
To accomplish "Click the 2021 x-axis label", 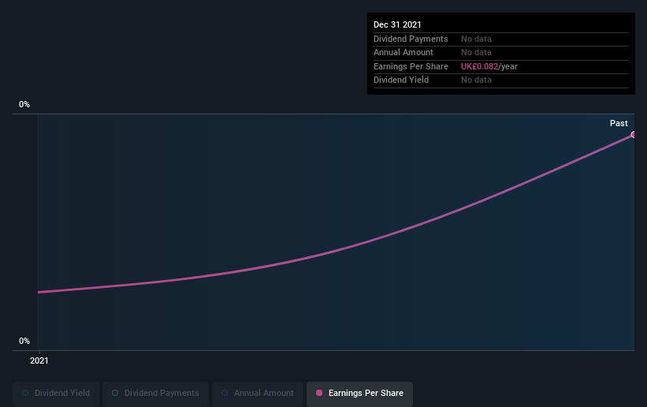I will coord(39,360).
